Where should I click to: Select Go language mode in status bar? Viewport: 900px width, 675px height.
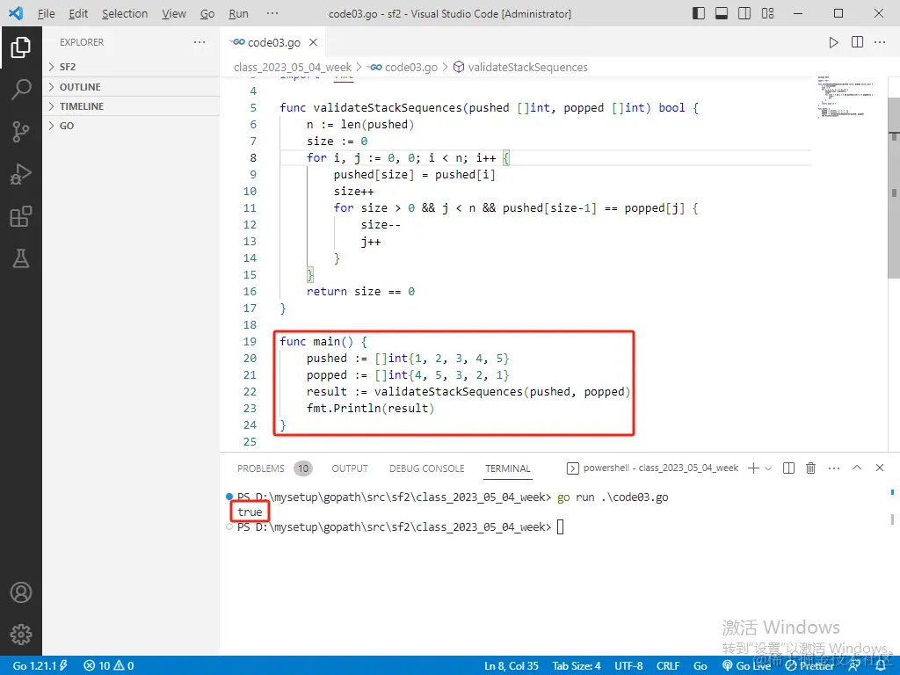tap(700, 666)
